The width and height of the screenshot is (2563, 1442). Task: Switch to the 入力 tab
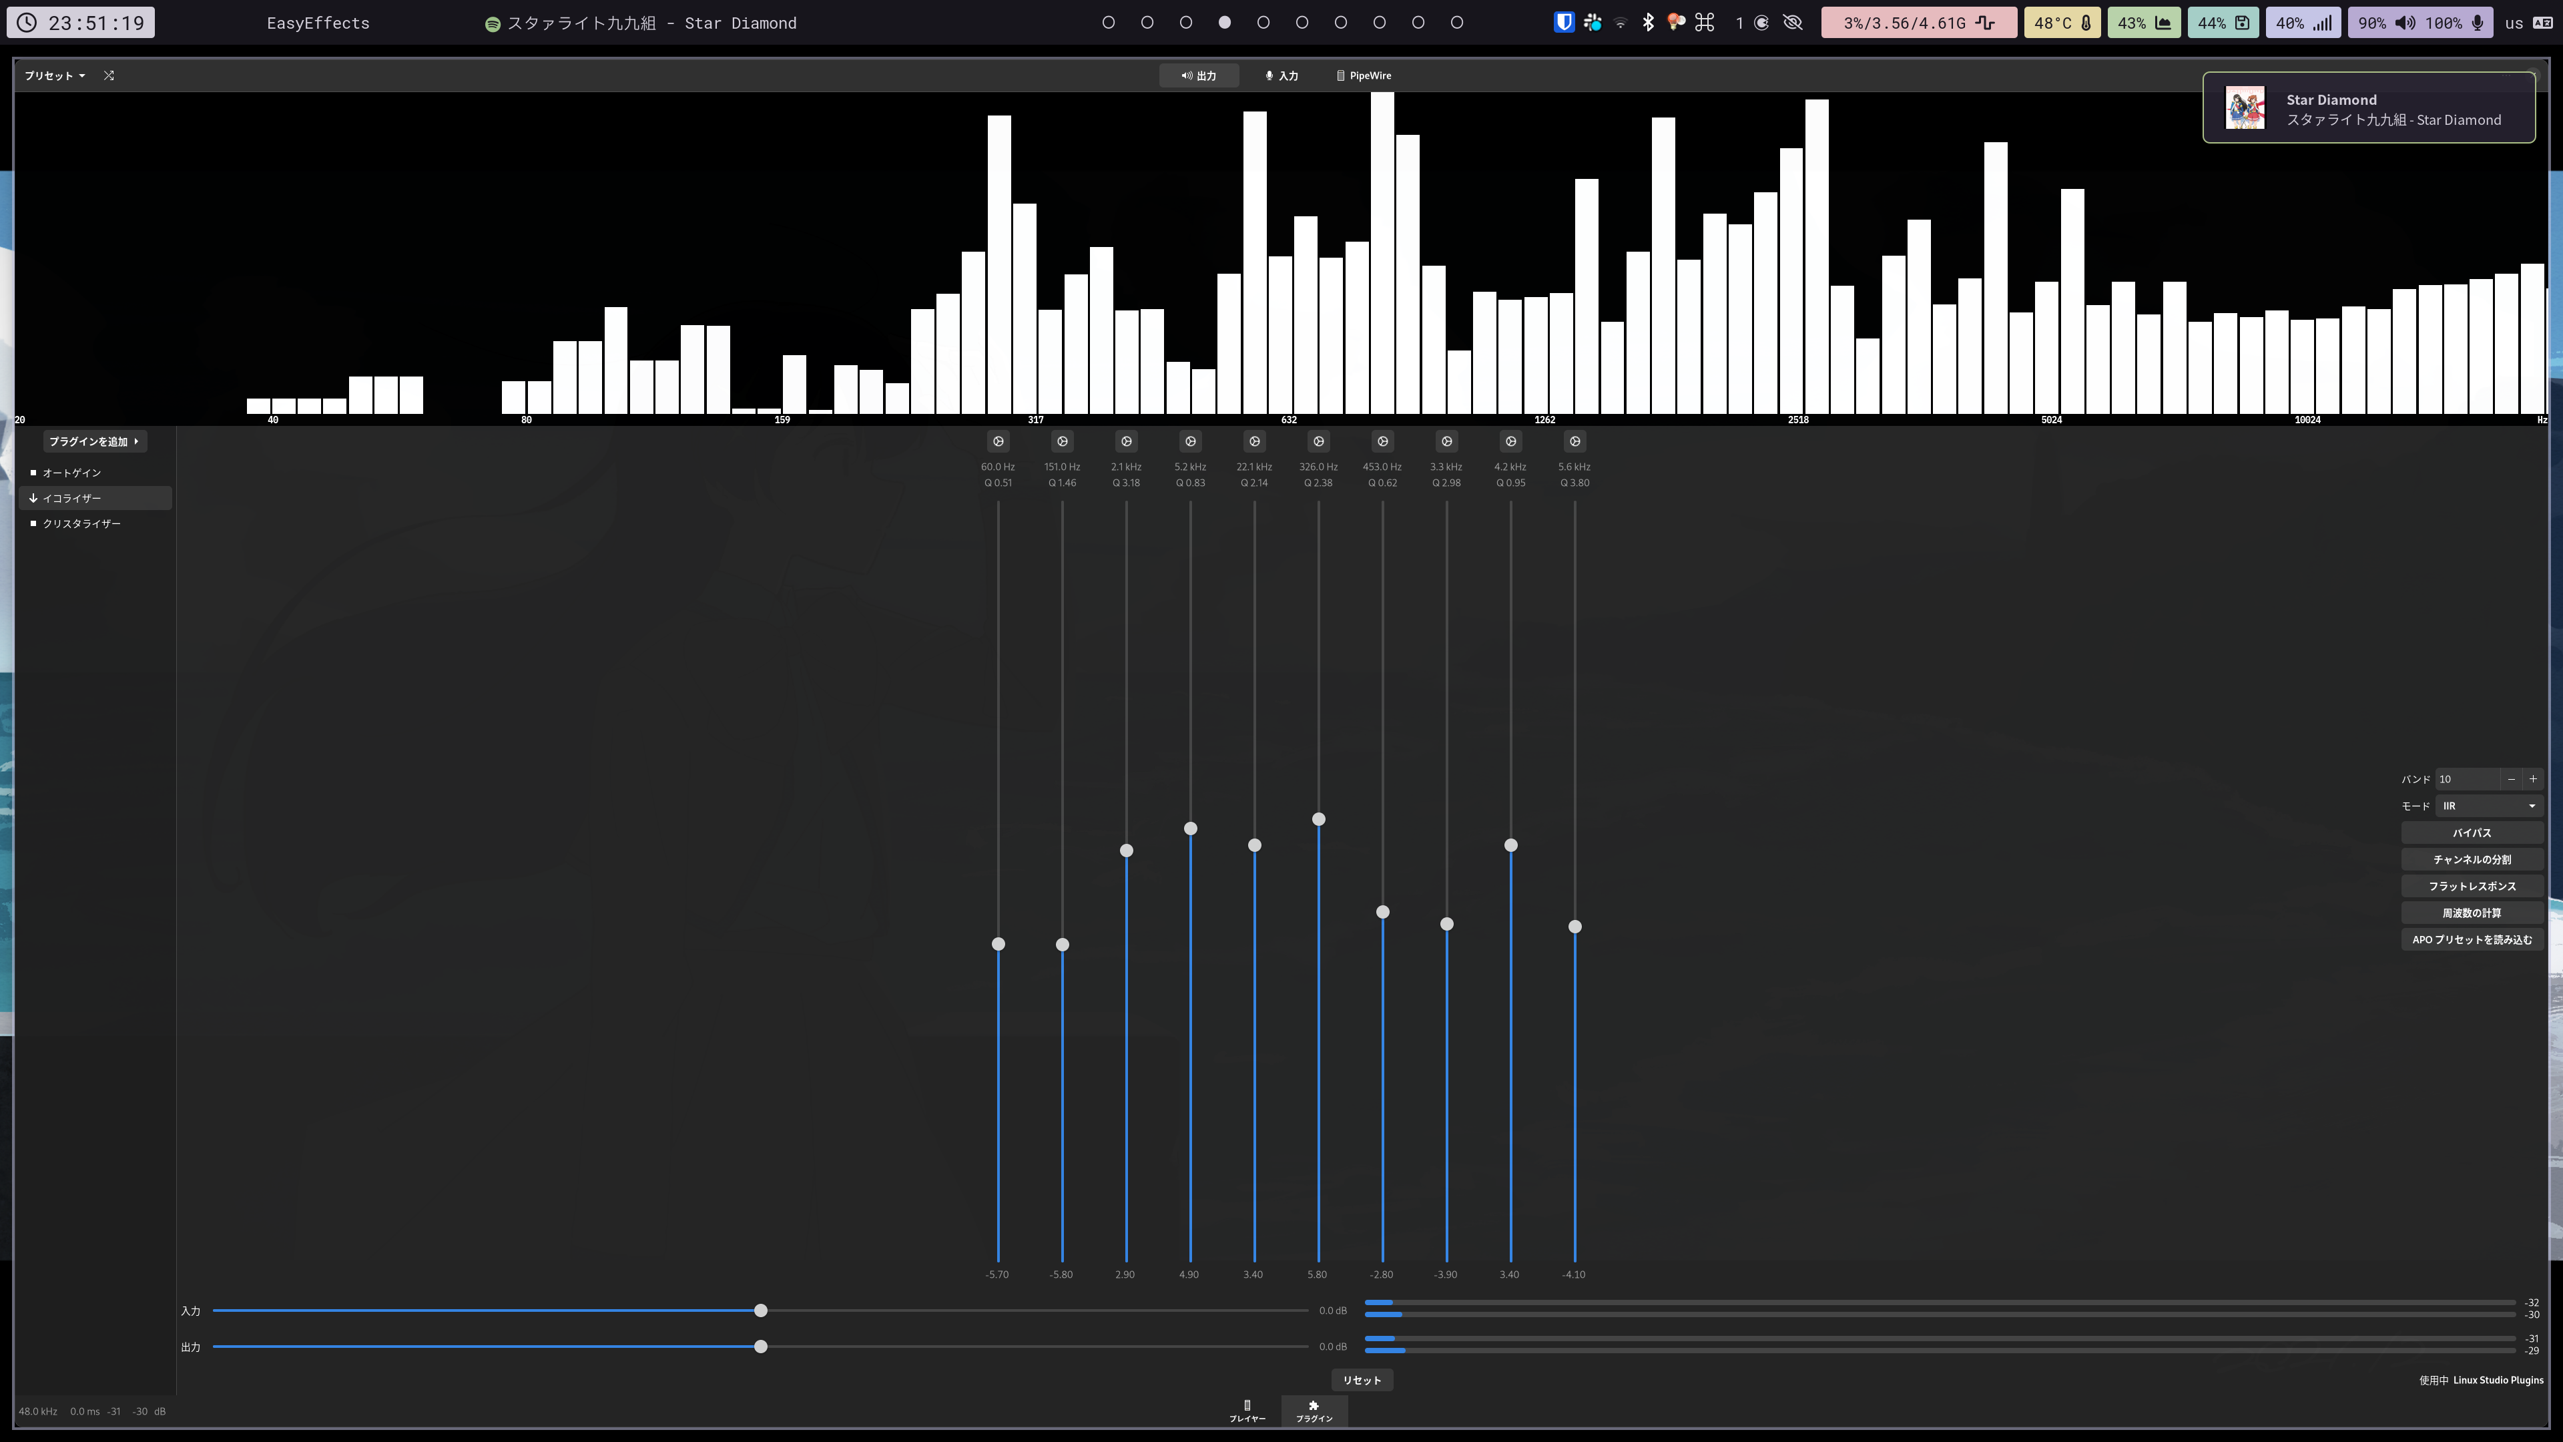(1281, 75)
